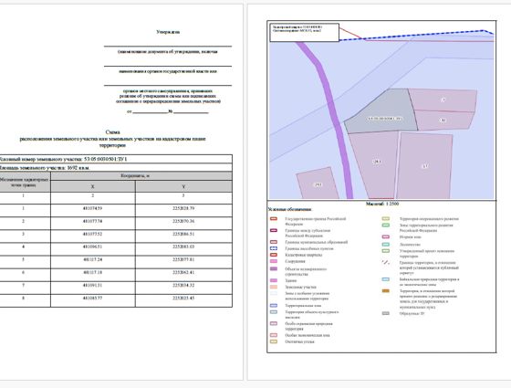Click the 'Игорные зоны' legend label
Screen dimensions: 511x388
tap(411, 237)
